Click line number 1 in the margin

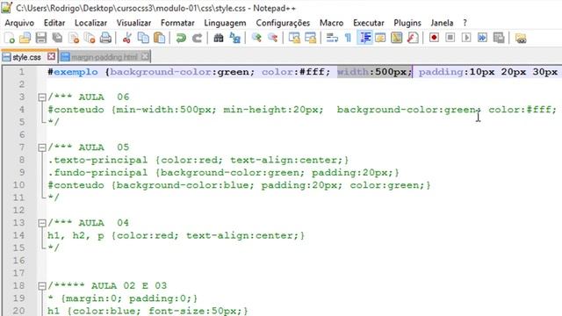22,72
